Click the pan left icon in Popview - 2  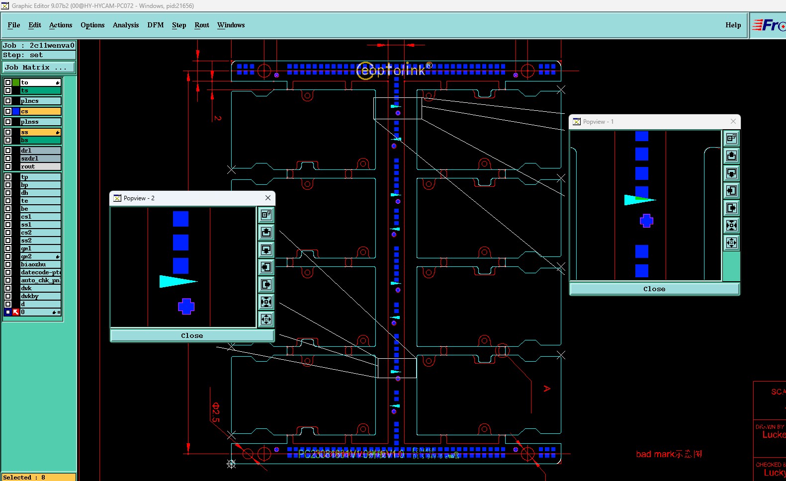[266, 267]
